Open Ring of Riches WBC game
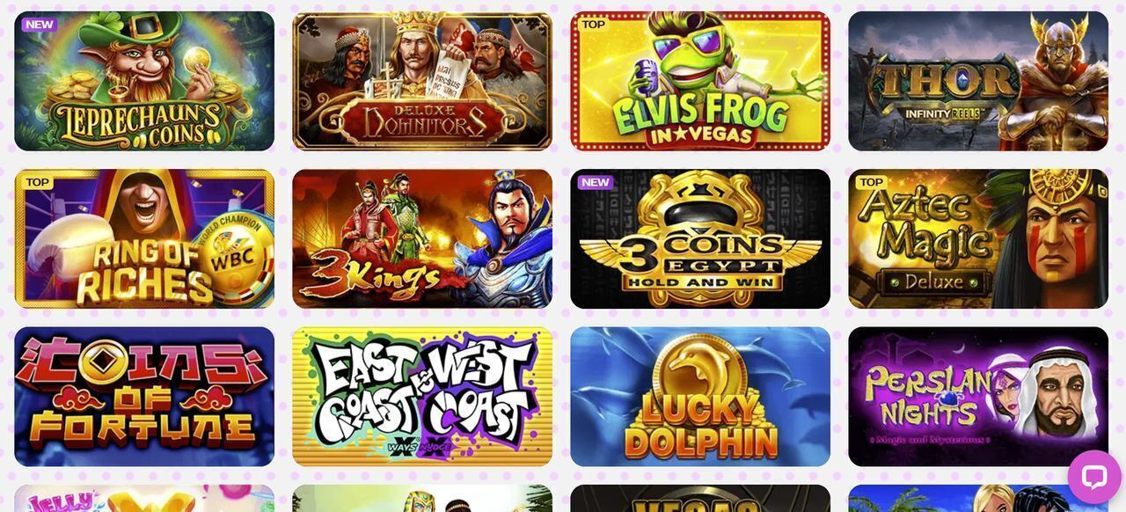 (x=144, y=238)
